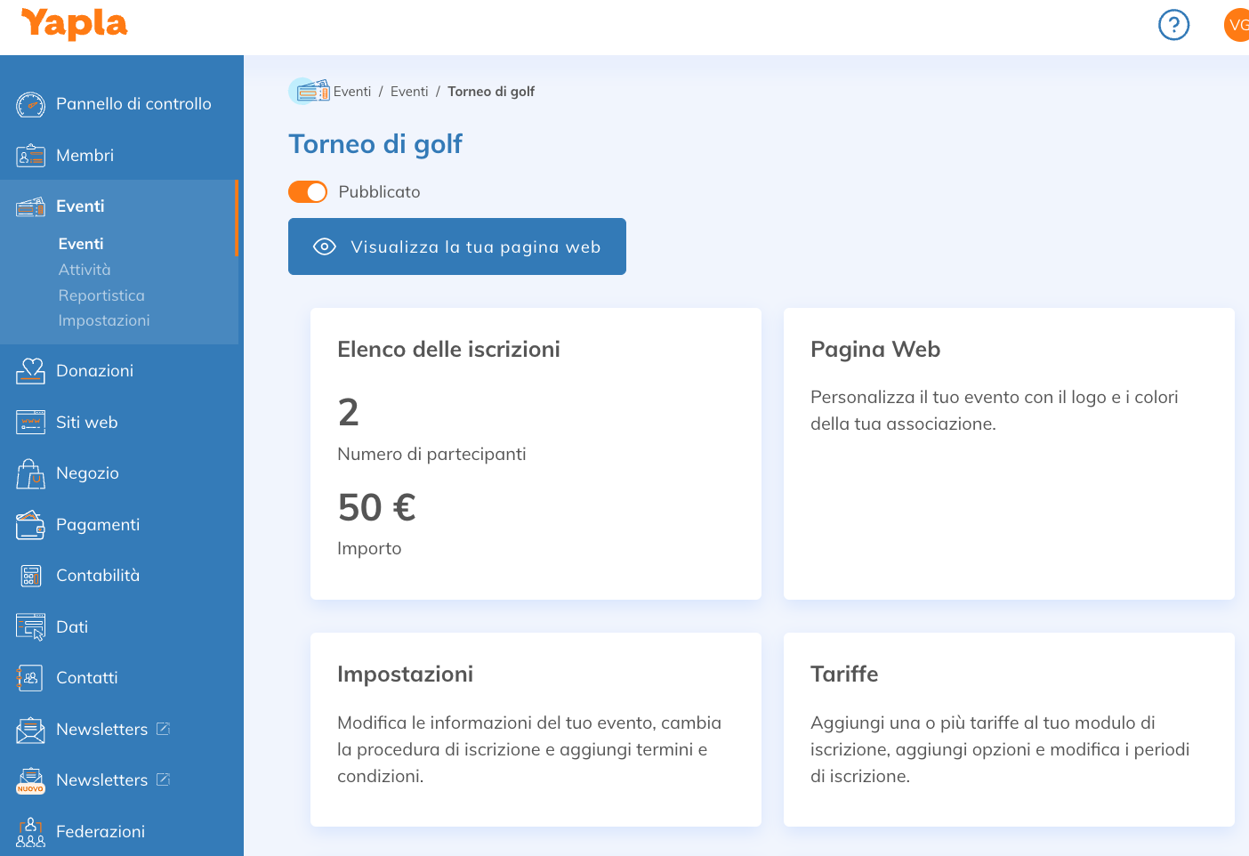Open Membri via its ID card icon

(x=30, y=157)
